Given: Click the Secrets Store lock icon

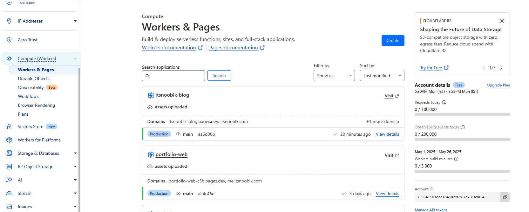Looking at the screenshot, I should click(9, 127).
